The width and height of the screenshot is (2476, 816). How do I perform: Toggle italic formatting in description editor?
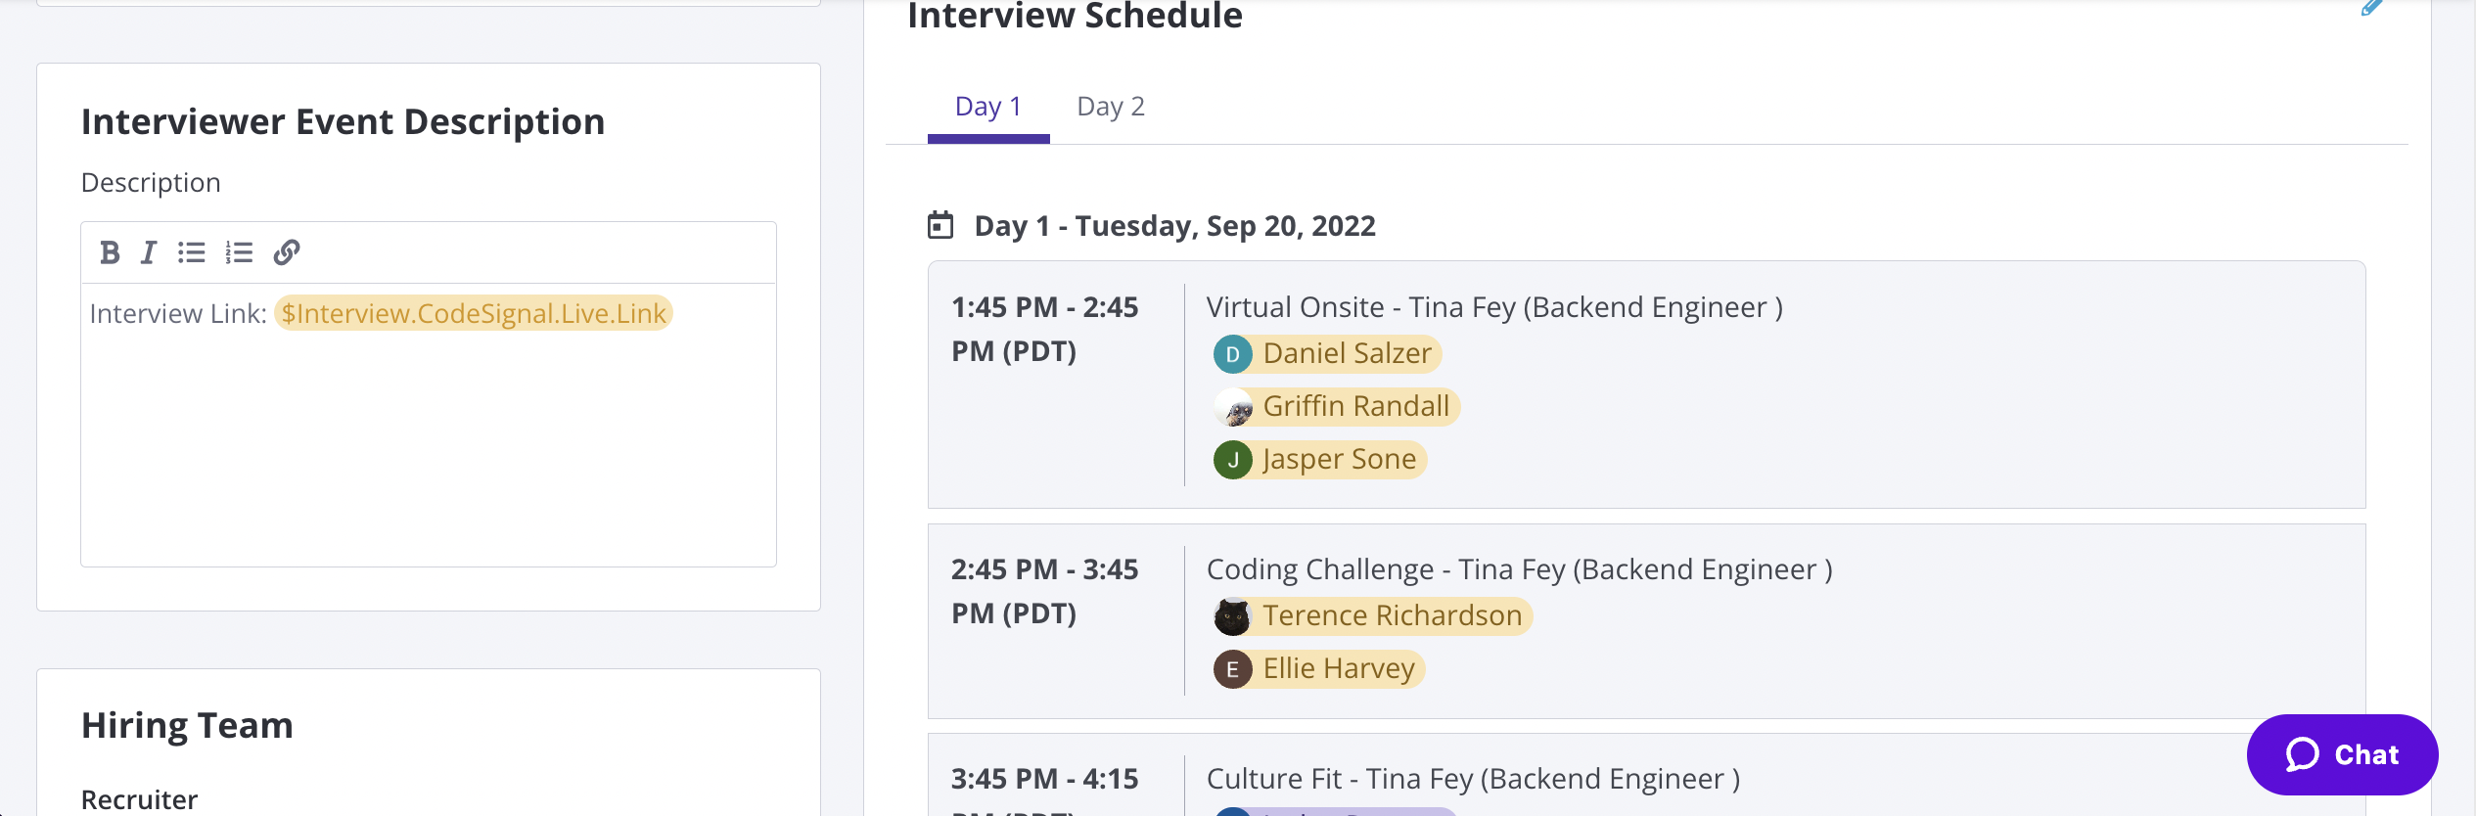pos(149,252)
